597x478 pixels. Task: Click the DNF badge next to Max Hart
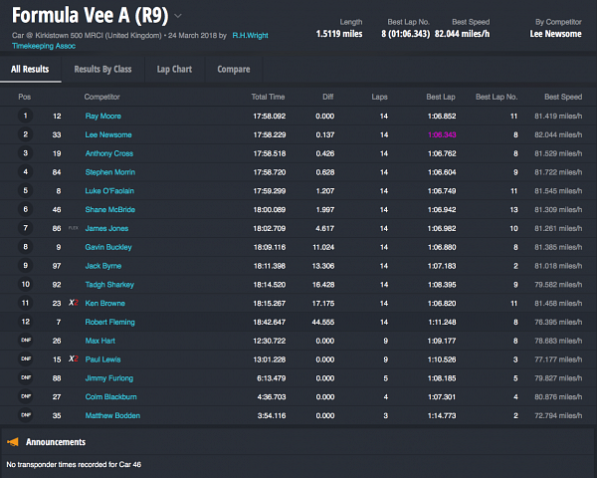(26, 341)
